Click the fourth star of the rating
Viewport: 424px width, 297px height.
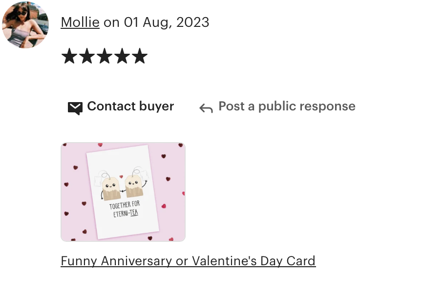point(122,56)
